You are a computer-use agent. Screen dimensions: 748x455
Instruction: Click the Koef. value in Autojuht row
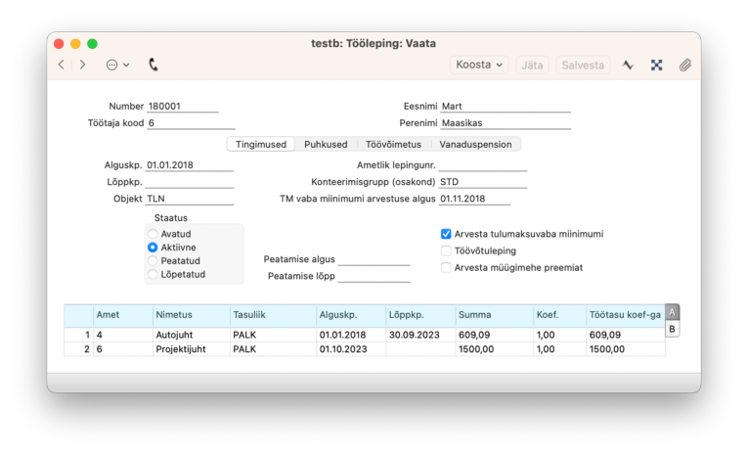559,335
